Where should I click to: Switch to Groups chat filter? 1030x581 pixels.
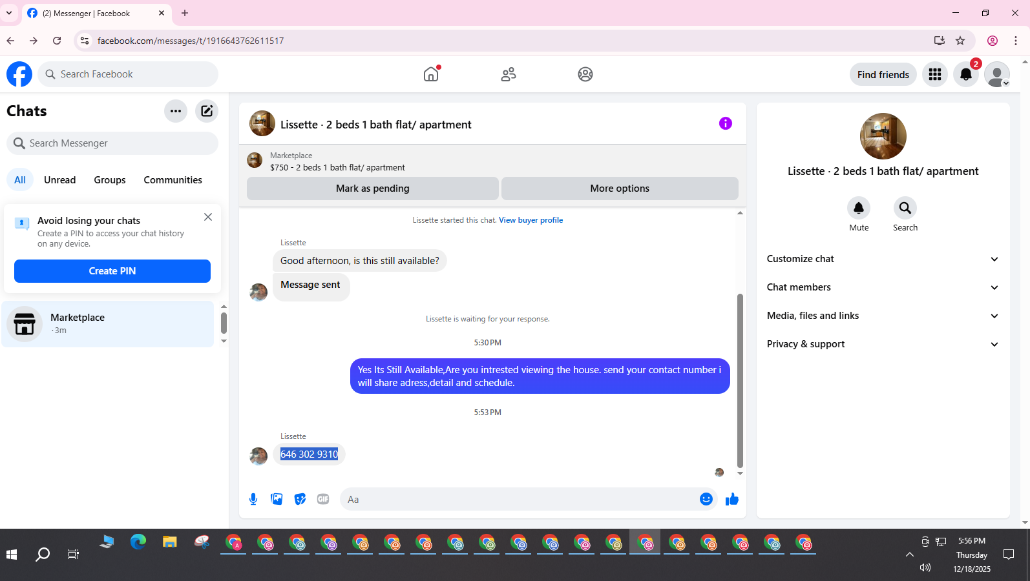110,180
